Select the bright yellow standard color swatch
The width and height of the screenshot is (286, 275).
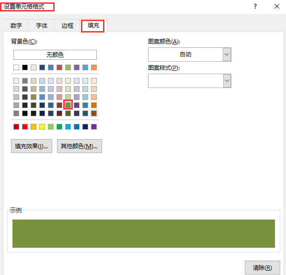click(42, 127)
